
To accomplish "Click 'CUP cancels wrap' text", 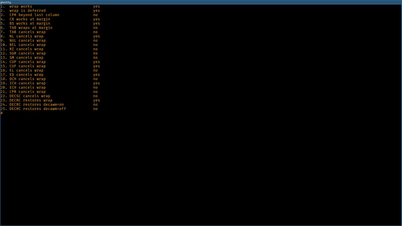I will 28,62.
